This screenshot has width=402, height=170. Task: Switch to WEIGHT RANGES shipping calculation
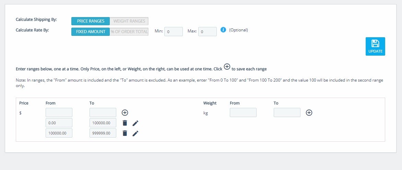129,21
